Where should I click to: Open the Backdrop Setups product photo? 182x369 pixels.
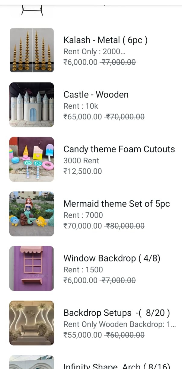pyautogui.click(x=32, y=323)
